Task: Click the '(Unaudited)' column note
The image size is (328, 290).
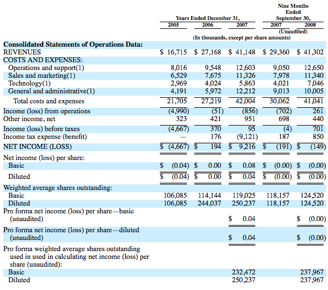Action: 293,32
